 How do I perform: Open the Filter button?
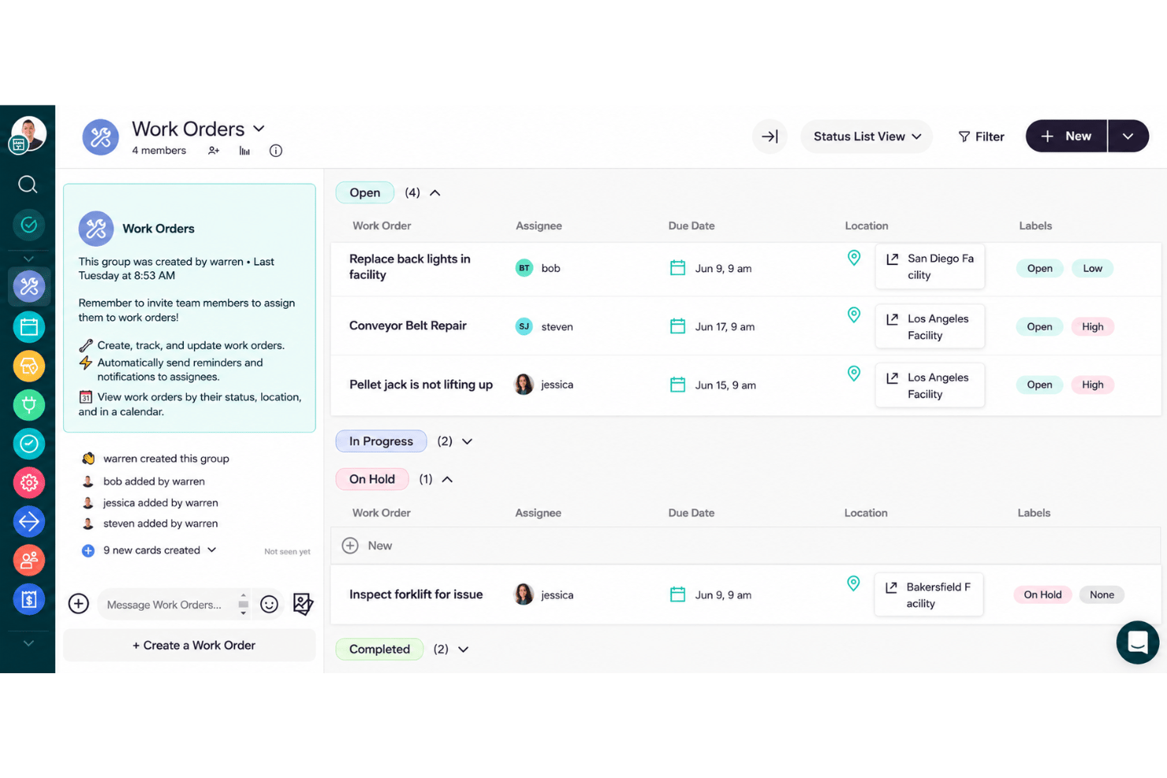pos(981,136)
